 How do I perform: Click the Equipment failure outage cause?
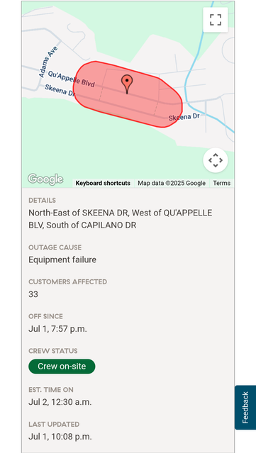tap(62, 259)
